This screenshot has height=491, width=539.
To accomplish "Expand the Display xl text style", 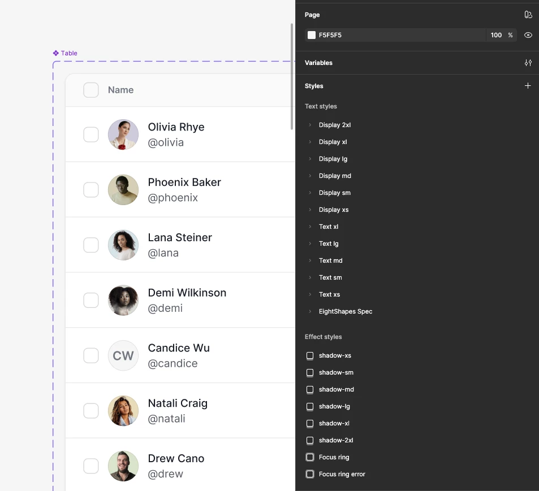I will [310, 142].
